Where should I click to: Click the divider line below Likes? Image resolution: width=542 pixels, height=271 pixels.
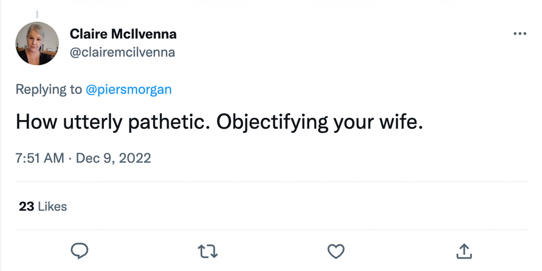[271, 228]
